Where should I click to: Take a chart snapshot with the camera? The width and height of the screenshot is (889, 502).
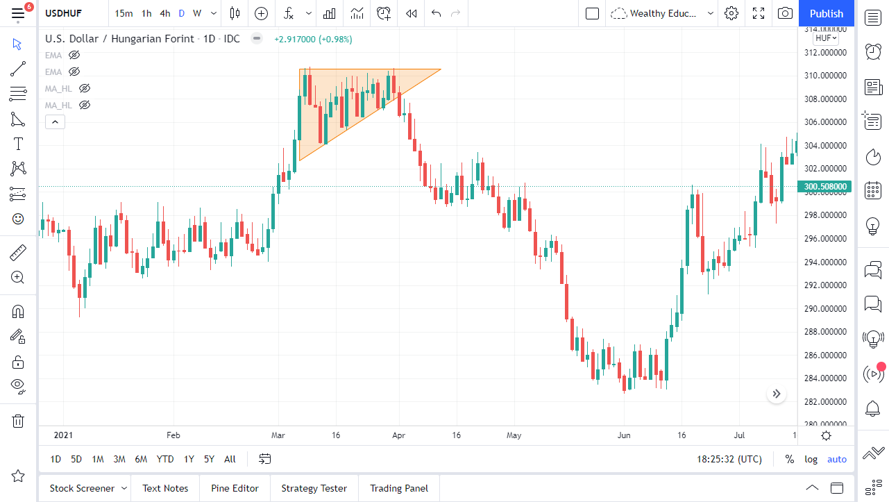[x=785, y=13]
